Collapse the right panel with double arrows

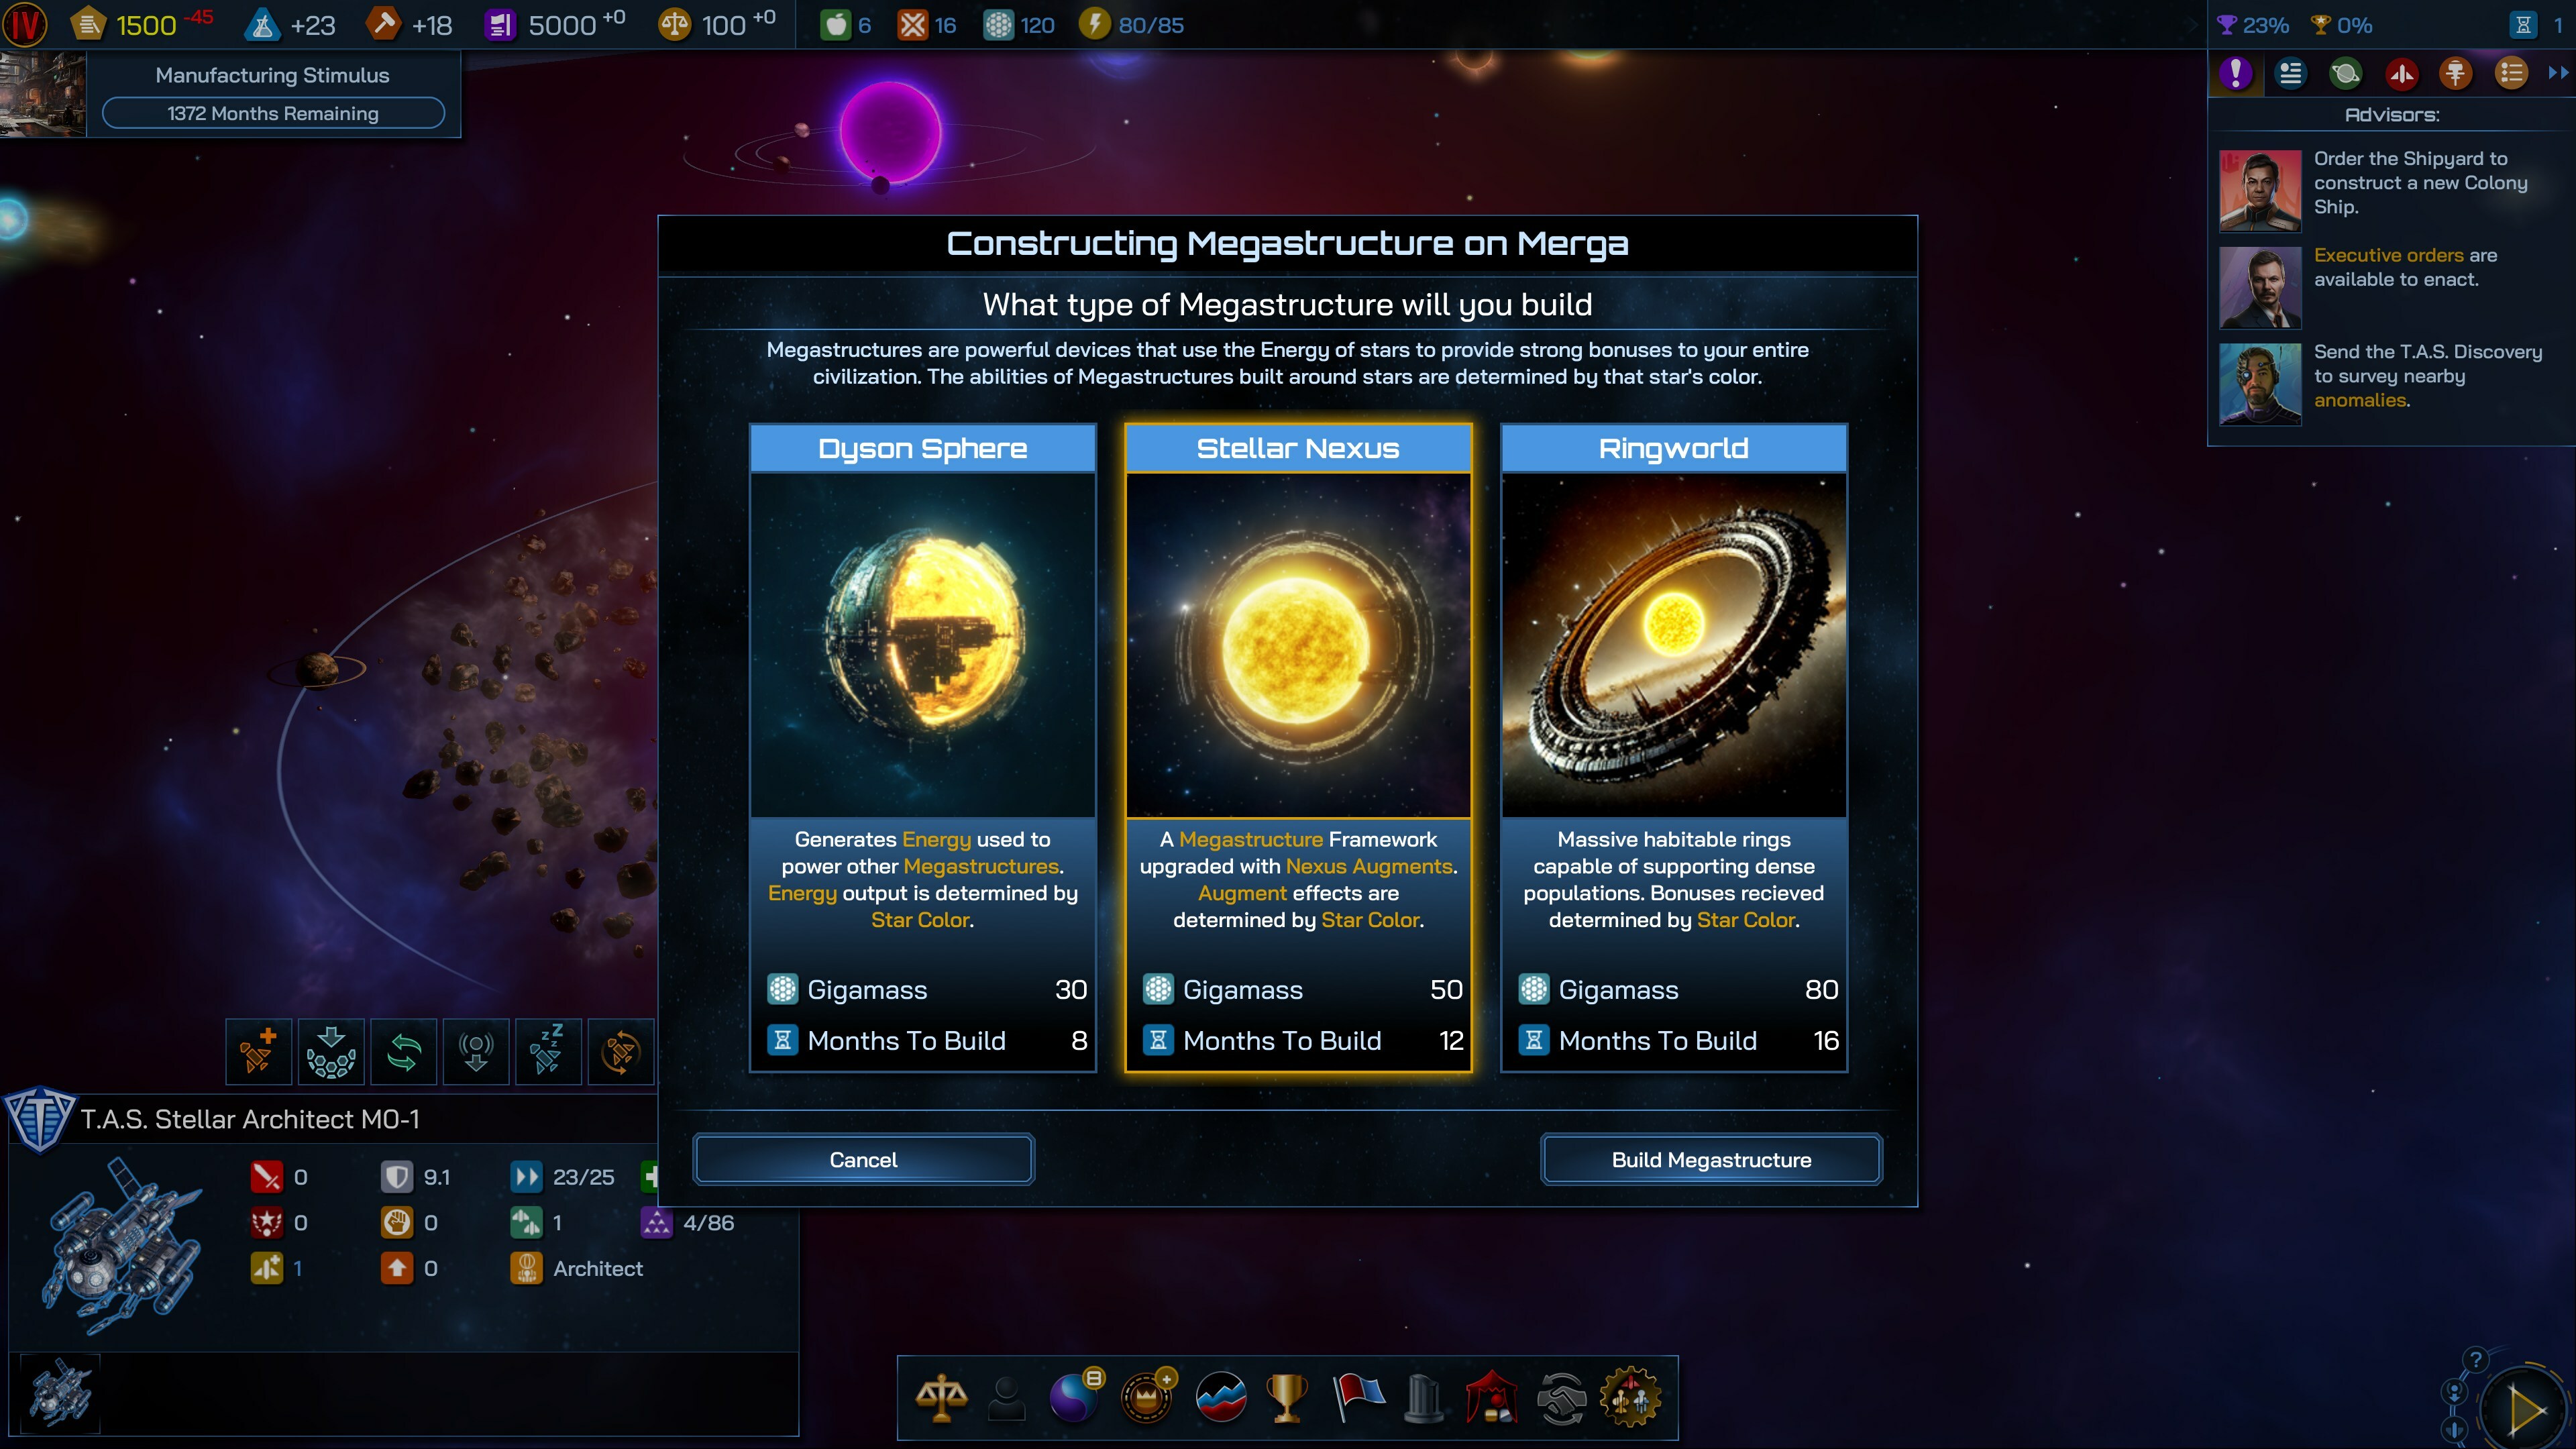(x=2557, y=73)
